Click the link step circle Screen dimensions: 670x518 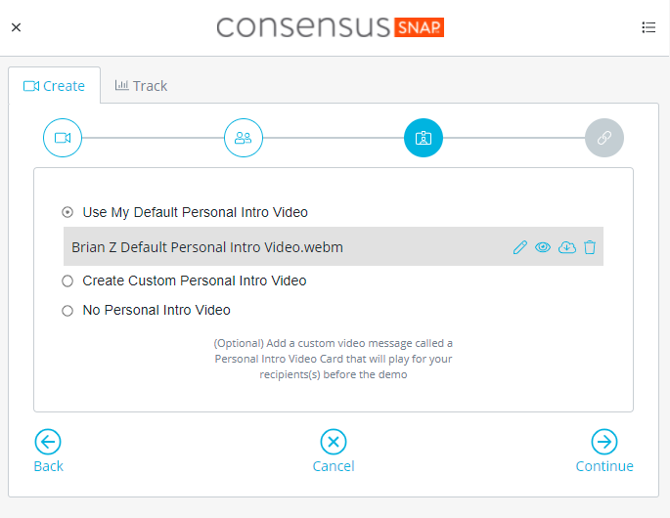coord(604,138)
